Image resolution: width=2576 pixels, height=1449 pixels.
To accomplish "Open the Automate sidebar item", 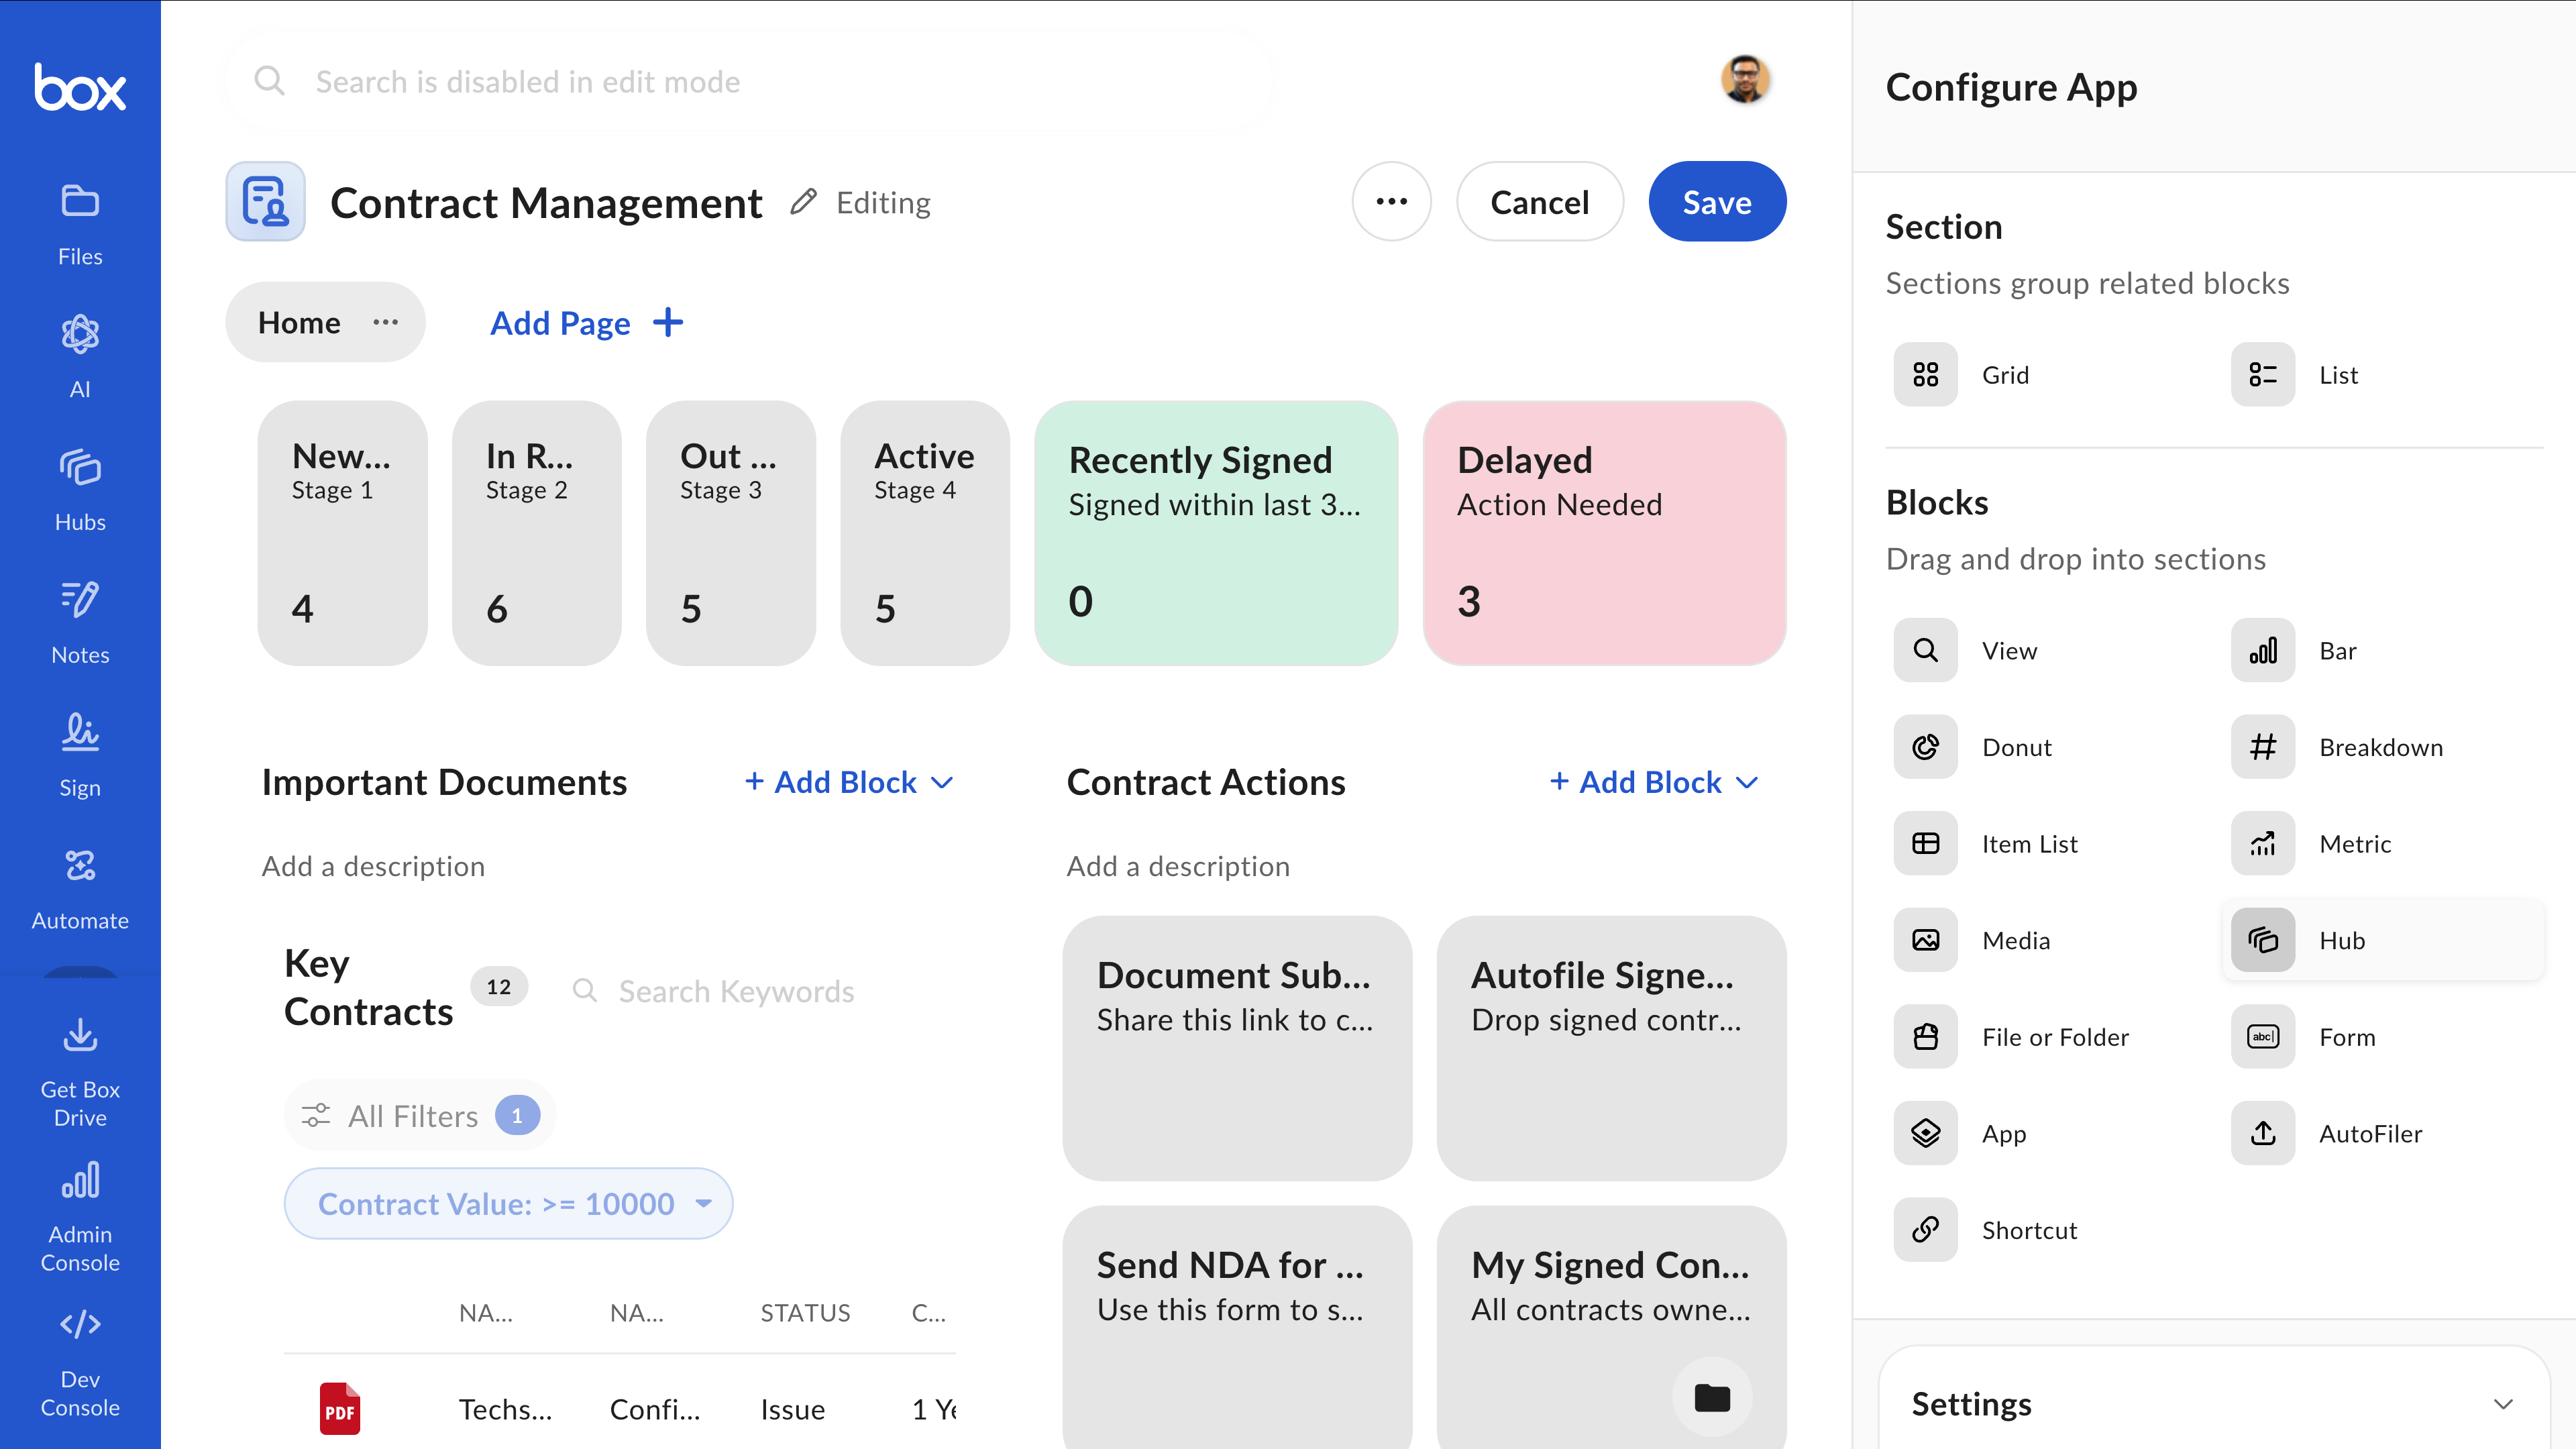I will pyautogui.click(x=80, y=888).
